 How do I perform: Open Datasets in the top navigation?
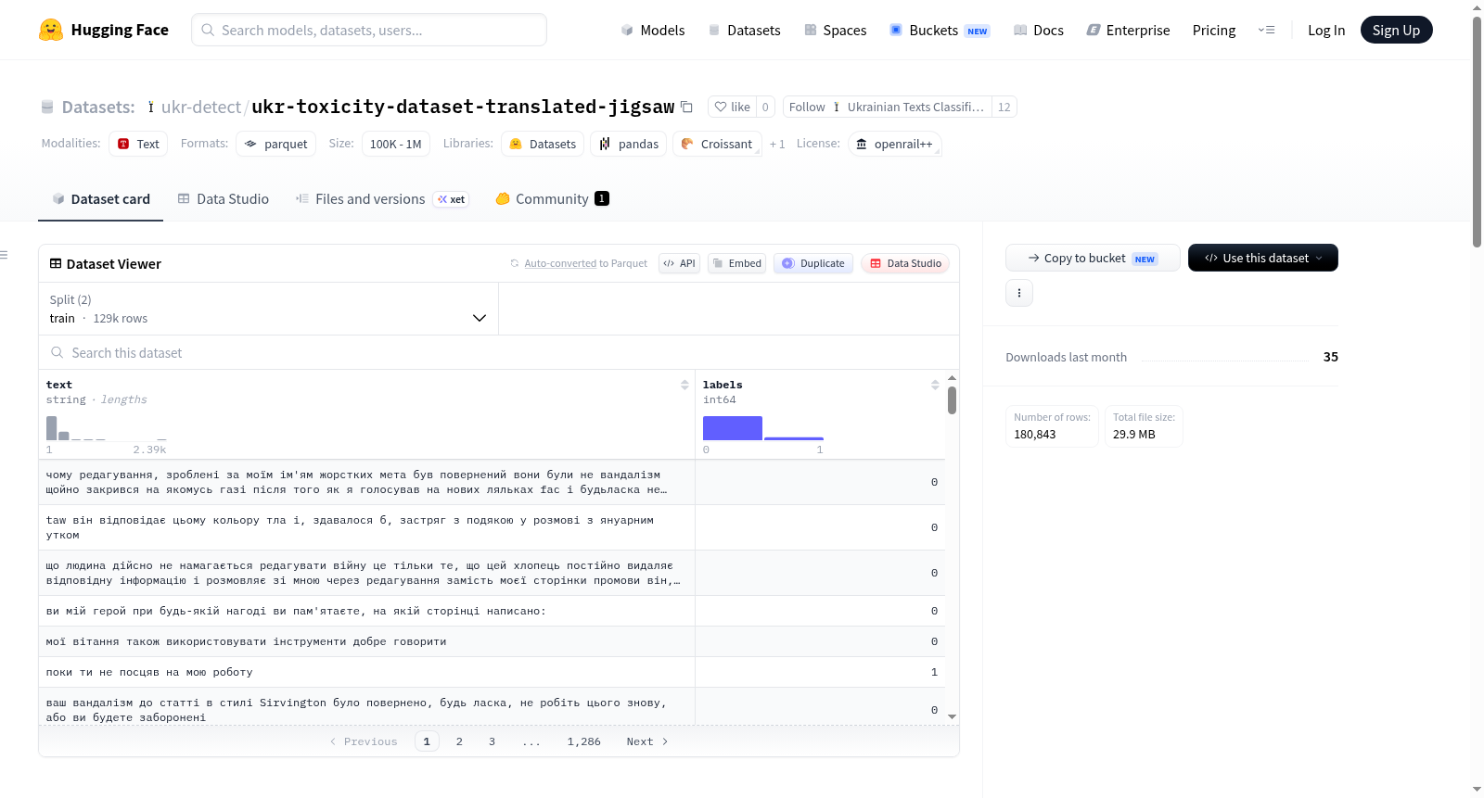coord(744,30)
